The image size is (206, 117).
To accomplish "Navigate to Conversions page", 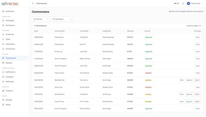I will point(14,49).
